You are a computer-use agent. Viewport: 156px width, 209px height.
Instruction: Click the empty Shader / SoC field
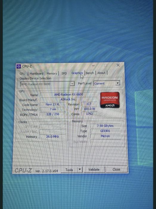click(x=52, y=132)
